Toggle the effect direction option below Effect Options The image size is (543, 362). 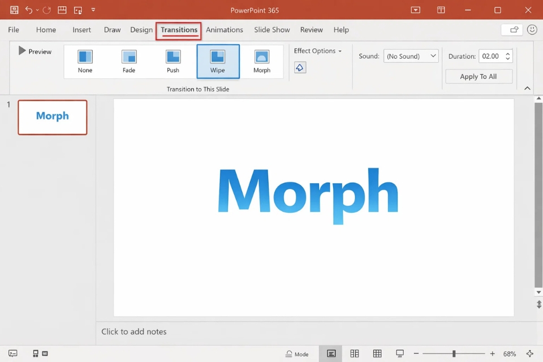pyautogui.click(x=300, y=67)
